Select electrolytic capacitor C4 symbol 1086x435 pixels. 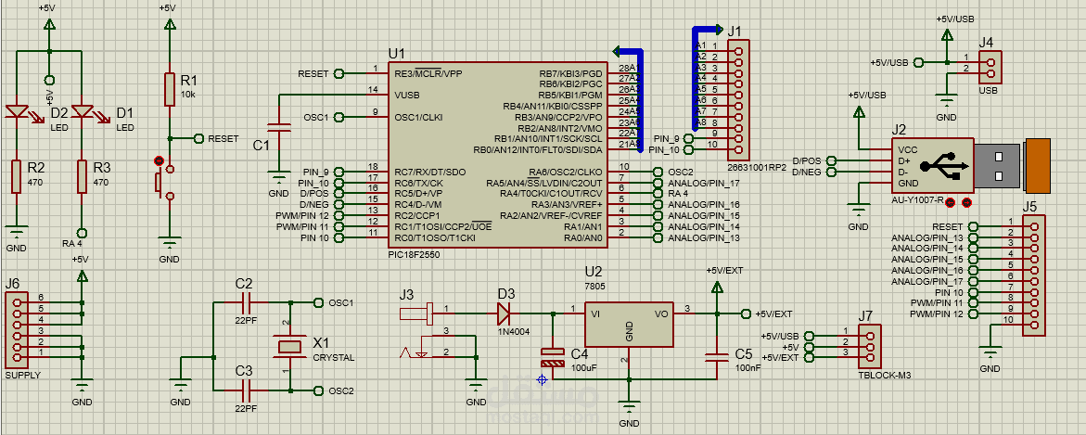tap(553, 357)
